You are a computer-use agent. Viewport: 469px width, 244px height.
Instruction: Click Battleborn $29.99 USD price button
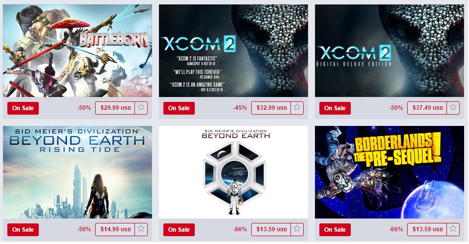(x=115, y=108)
